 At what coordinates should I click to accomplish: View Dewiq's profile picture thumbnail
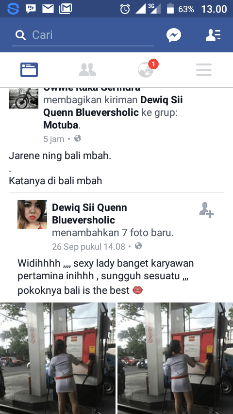(32, 214)
